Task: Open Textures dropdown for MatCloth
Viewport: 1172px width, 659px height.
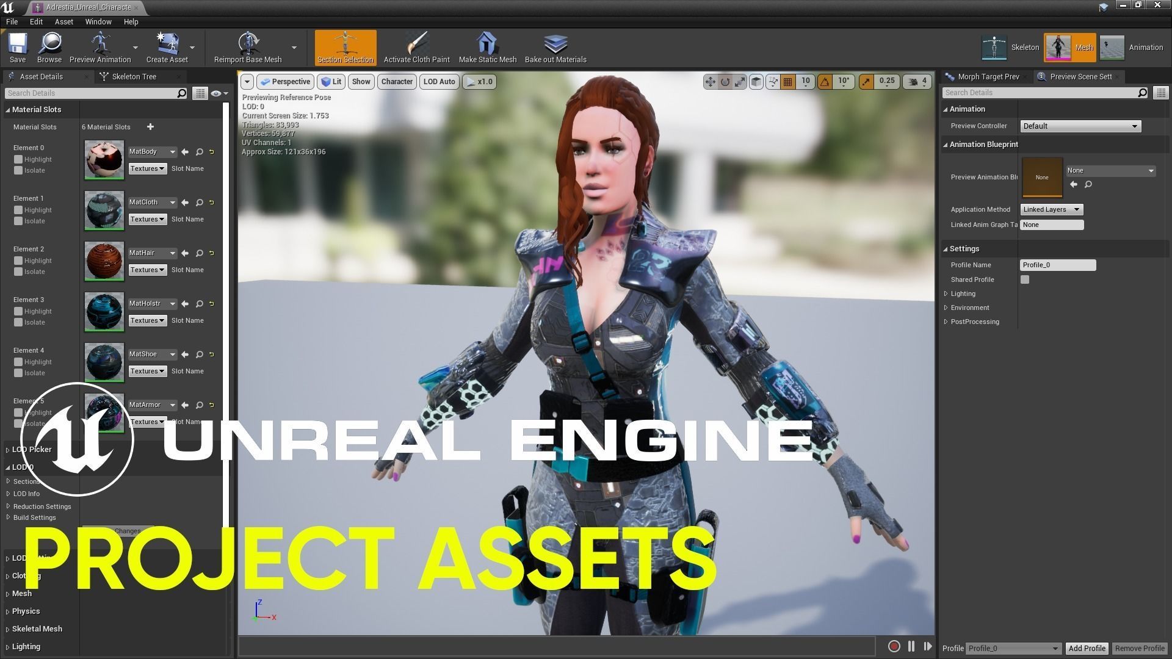Action: (148, 219)
